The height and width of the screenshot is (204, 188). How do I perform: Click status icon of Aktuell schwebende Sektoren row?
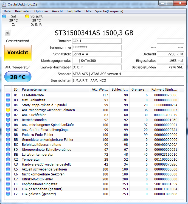click(x=8, y=169)
